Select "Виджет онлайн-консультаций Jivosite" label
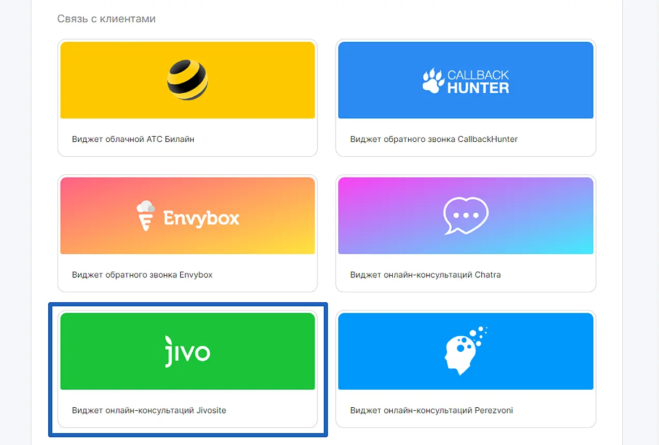The image size is (659, 445). click(149, 410)
